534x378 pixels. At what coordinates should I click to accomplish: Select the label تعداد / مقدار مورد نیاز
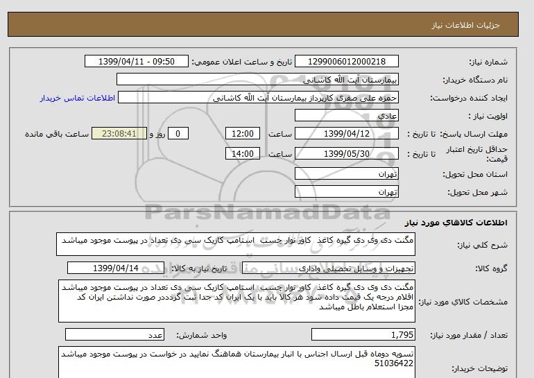pyautogui.click(x=469, y=336)
